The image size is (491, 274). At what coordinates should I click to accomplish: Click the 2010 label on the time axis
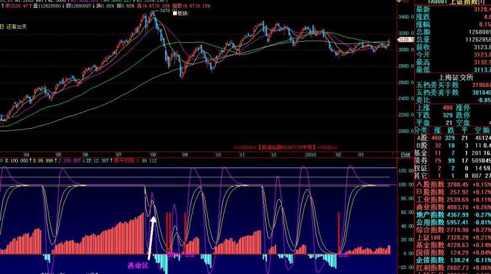point(311,155)
